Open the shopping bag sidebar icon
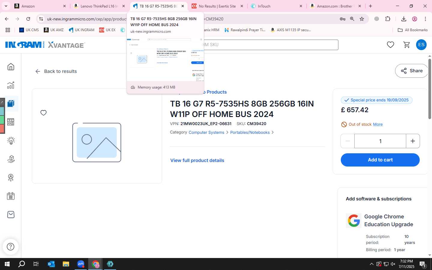The height and width of the screenshot is (270, 432). (11, 214)
